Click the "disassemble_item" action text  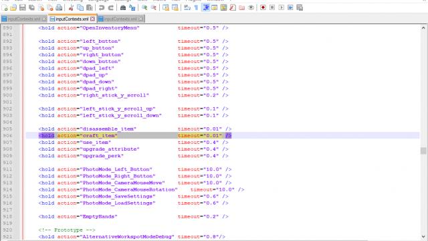(108, 129)
